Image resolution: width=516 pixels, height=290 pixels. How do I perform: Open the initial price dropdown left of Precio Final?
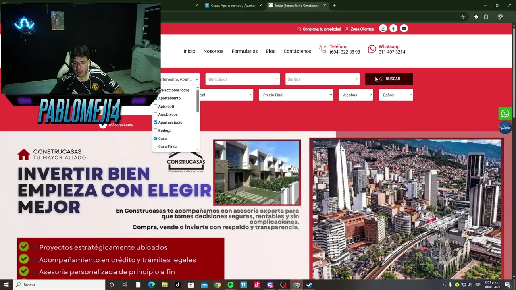point(226,95)
